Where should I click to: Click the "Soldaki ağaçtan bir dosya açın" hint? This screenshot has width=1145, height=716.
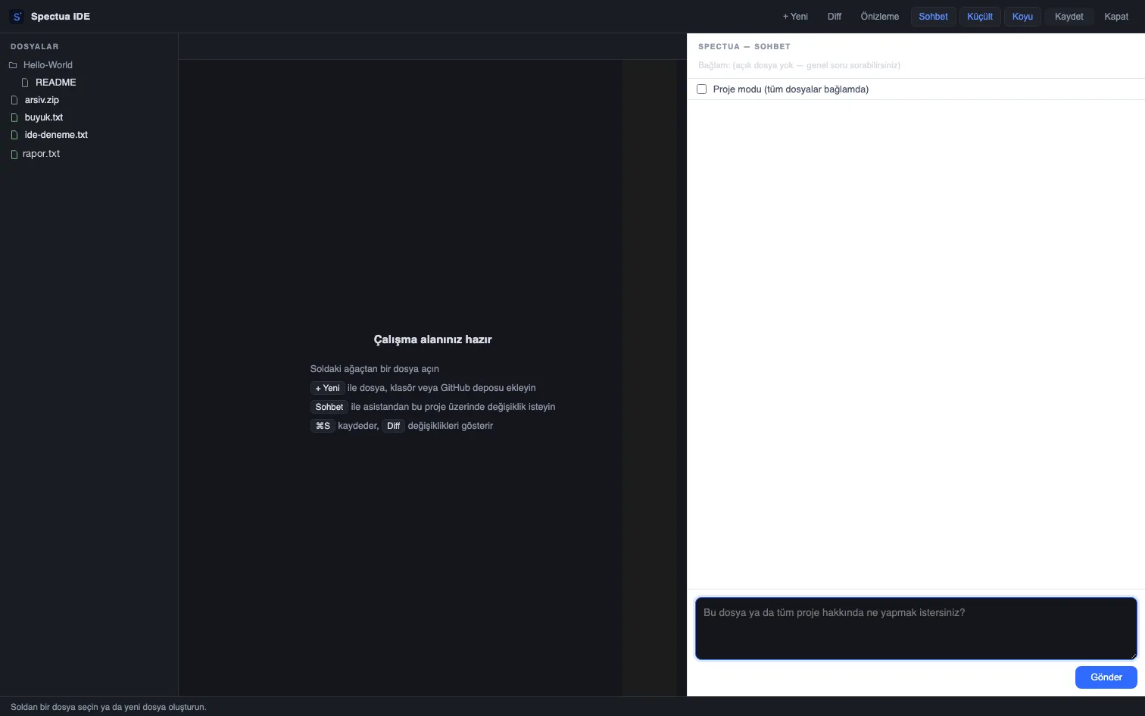click(x=375, y=369)
